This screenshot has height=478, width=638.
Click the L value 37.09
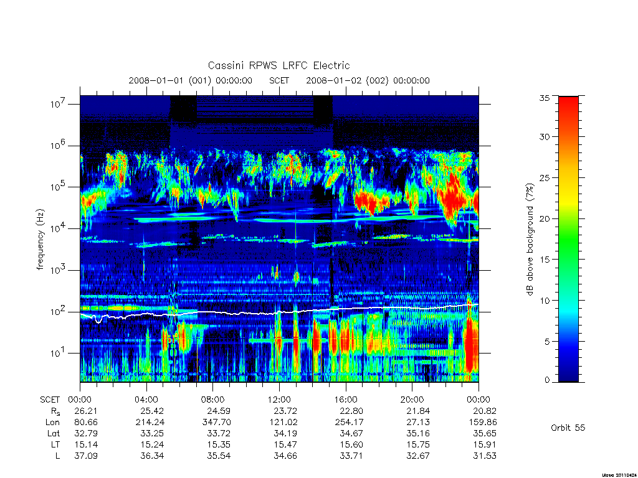click(86, 456)
